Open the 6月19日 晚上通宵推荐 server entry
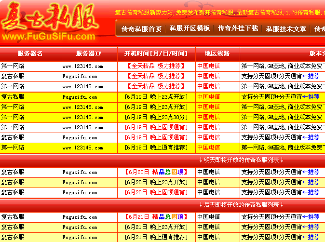 pyautogui.click(x=156, y=148)
